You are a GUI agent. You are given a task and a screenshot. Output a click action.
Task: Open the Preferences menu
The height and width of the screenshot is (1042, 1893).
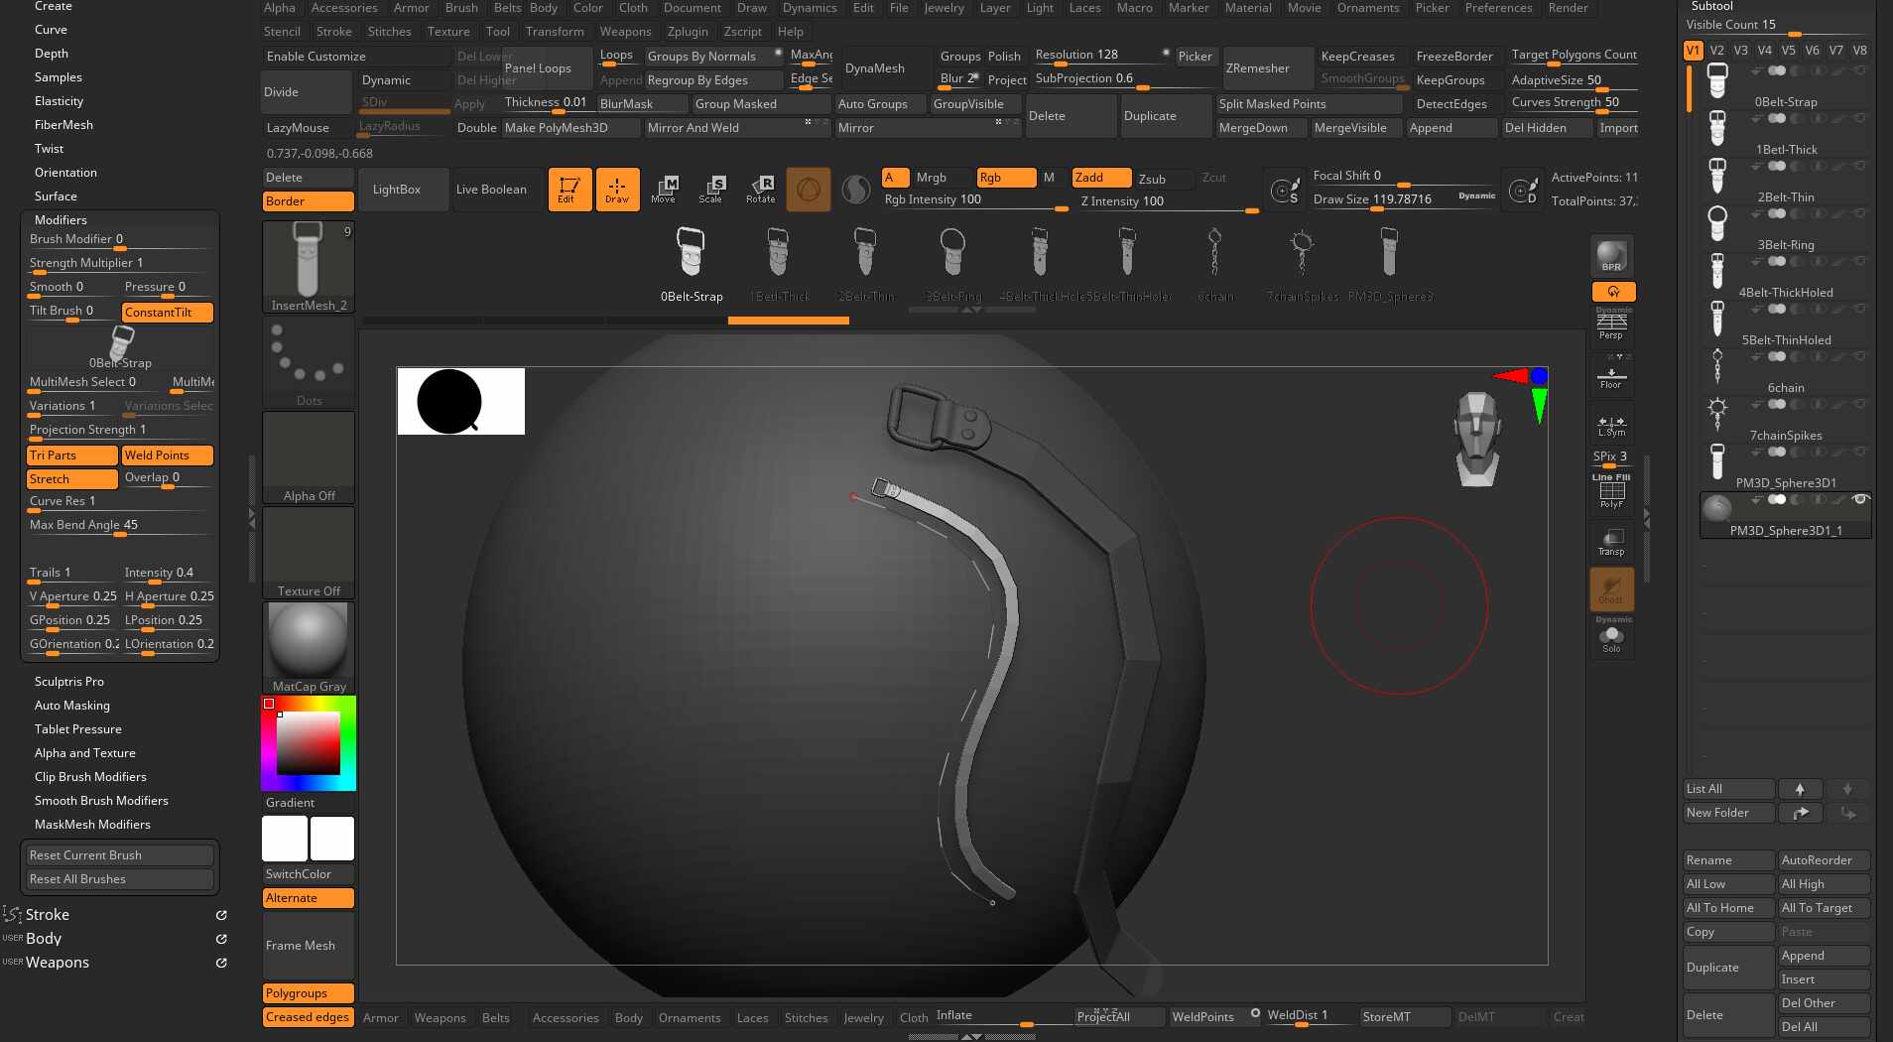coord(1498,8)
